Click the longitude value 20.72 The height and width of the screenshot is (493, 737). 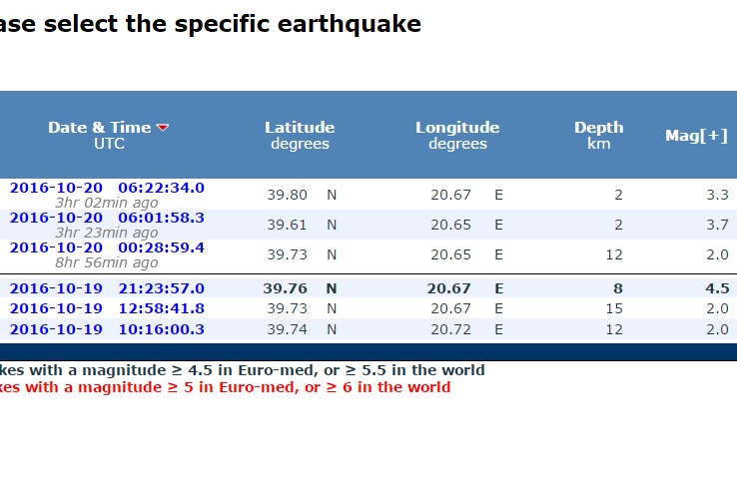[450, 329]
